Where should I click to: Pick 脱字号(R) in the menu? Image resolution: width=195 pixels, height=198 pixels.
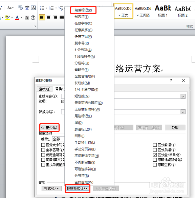pyautogui.click(x=82, y=43)
